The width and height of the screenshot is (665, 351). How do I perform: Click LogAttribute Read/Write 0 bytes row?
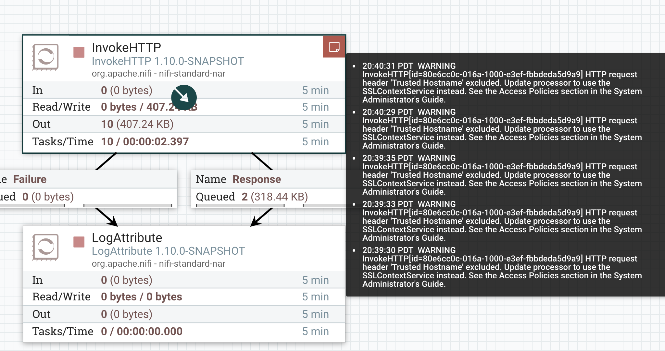click(x=141, y=297)
